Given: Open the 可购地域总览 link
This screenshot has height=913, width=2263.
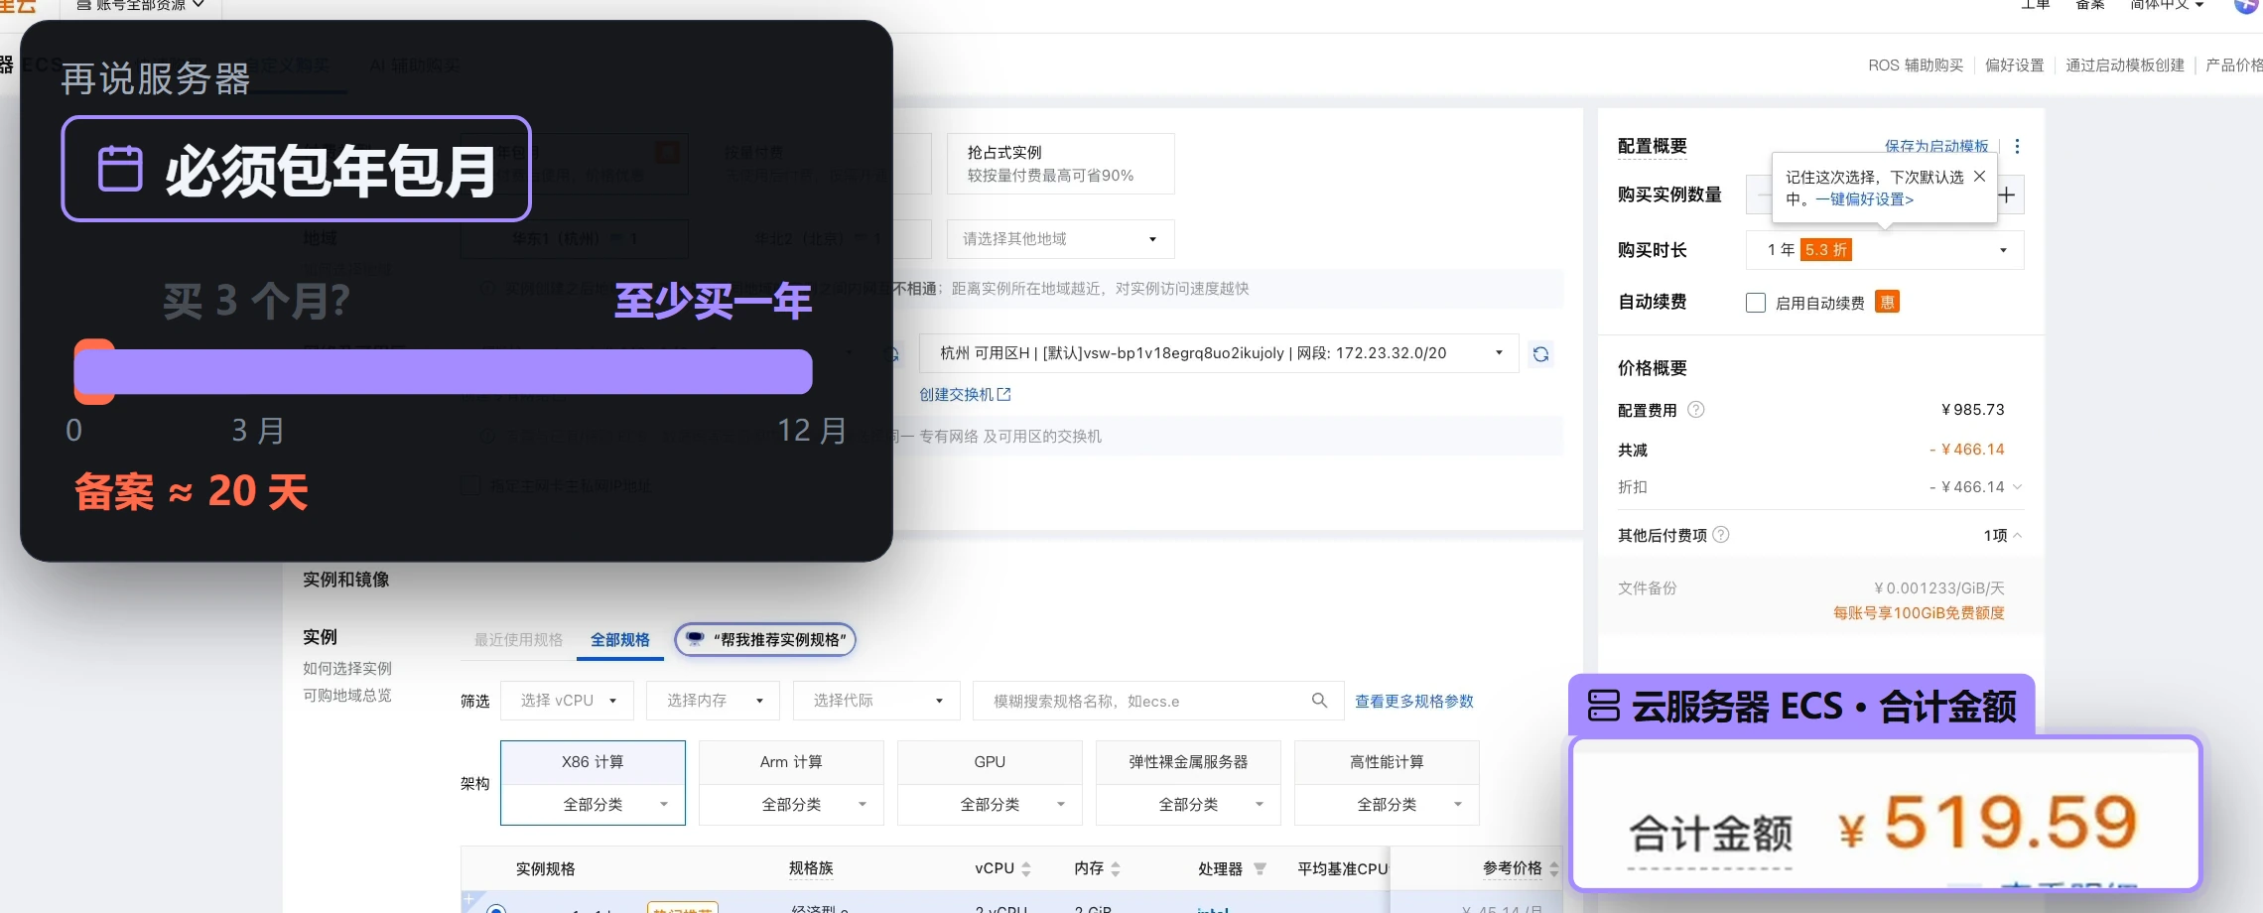Looking at the screenshot, I should pyautogui.click(x=347, y=696).
